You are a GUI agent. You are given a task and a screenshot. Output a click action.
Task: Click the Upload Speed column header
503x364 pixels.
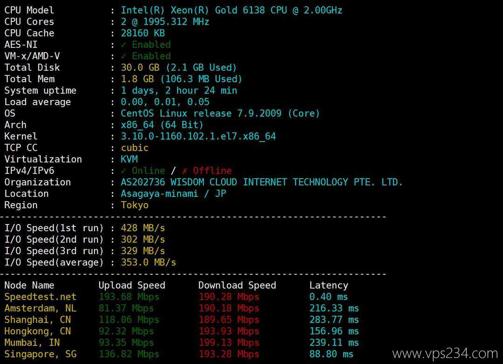132,285
